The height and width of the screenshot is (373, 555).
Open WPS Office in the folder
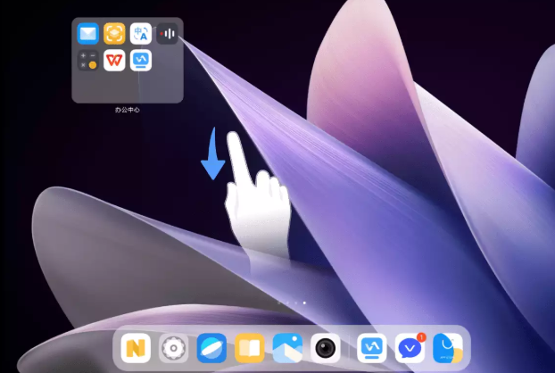tap(114, 60)
